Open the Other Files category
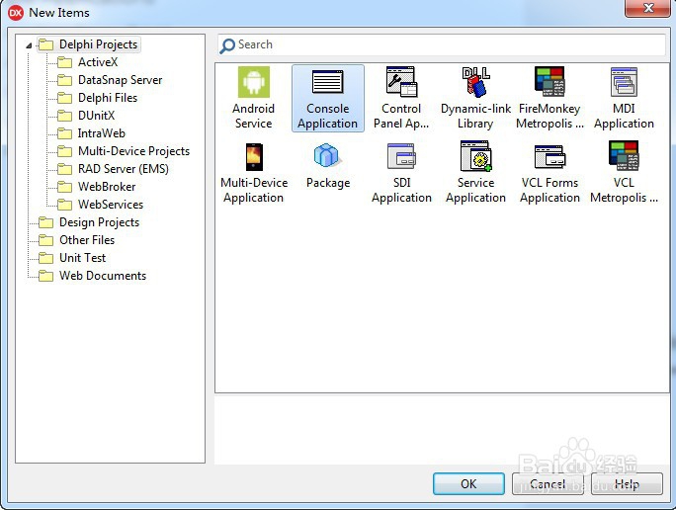 tap(77, 240)
